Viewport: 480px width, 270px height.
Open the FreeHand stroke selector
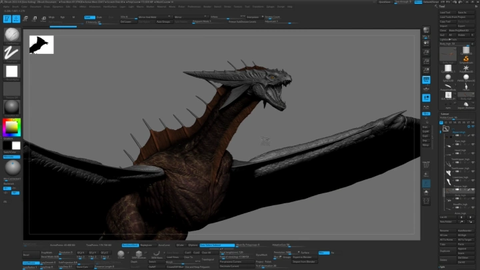(11, 53)
